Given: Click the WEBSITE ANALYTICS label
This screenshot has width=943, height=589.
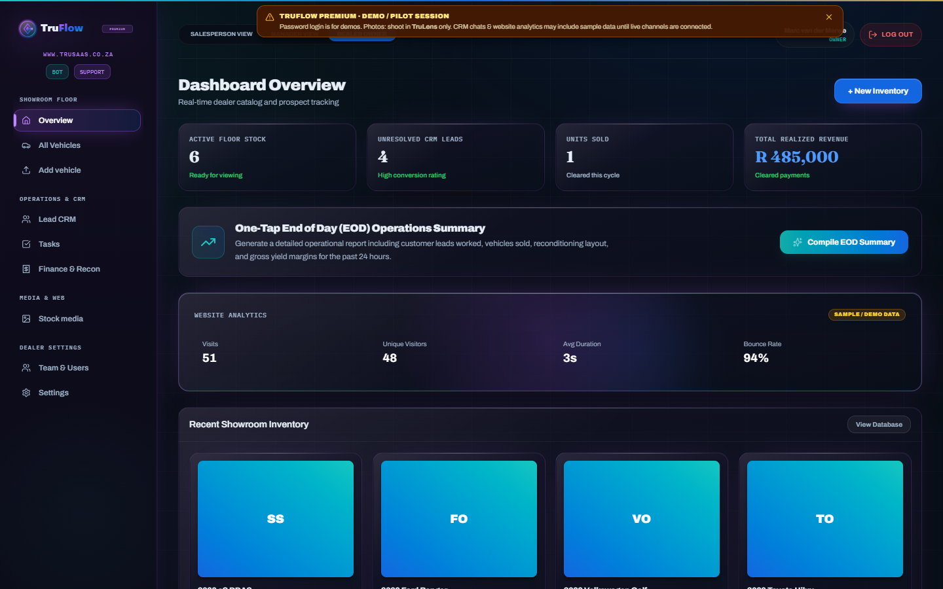Looking at the screenshot, I should (231, 315).
